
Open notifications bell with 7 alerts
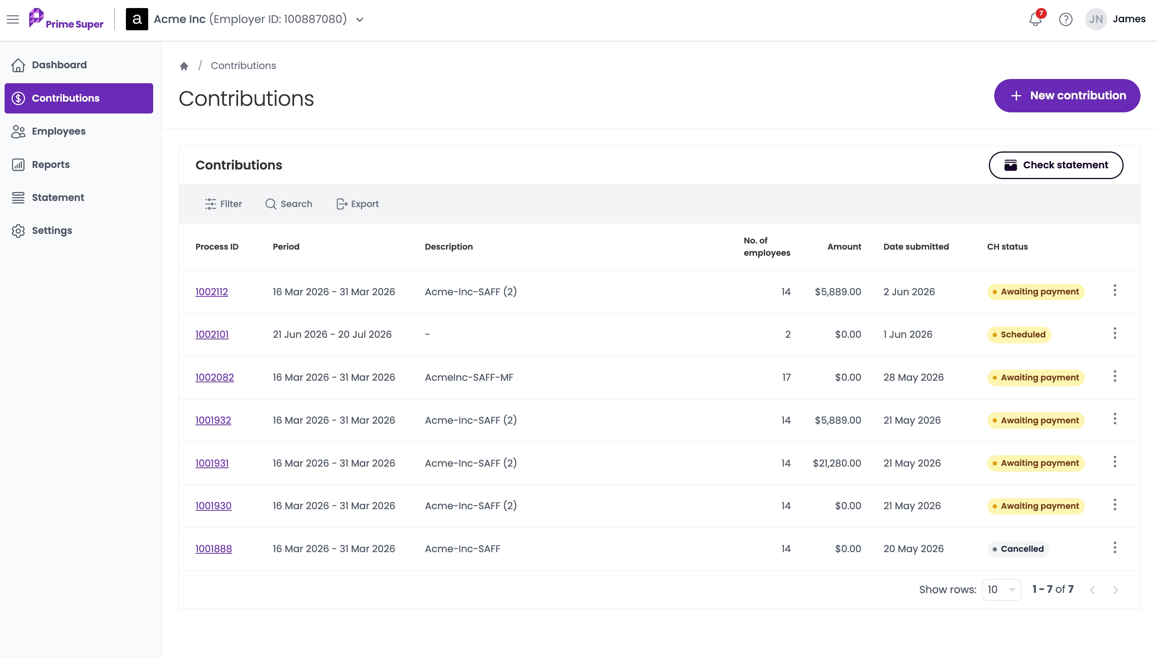(x=1036, y=19)
